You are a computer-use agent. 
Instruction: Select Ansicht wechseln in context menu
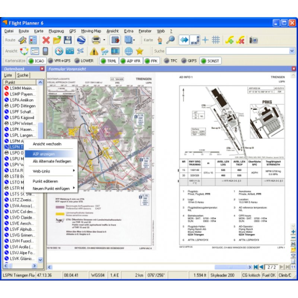click(x=47, y=144)
